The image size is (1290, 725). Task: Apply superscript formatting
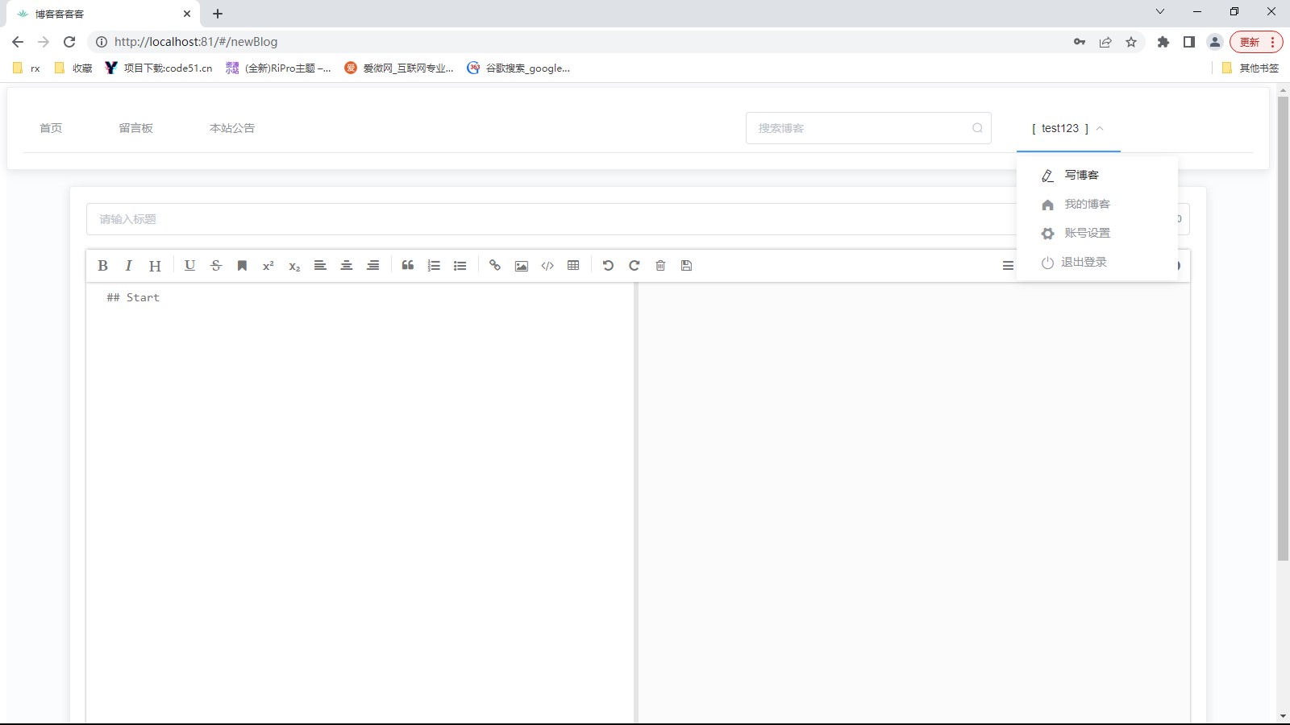point(268,266)
